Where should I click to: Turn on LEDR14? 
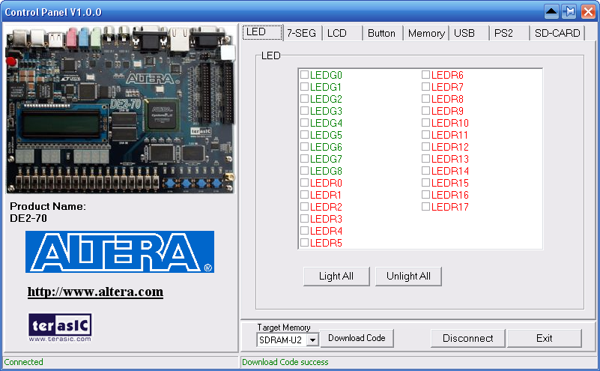pos(425,170)
